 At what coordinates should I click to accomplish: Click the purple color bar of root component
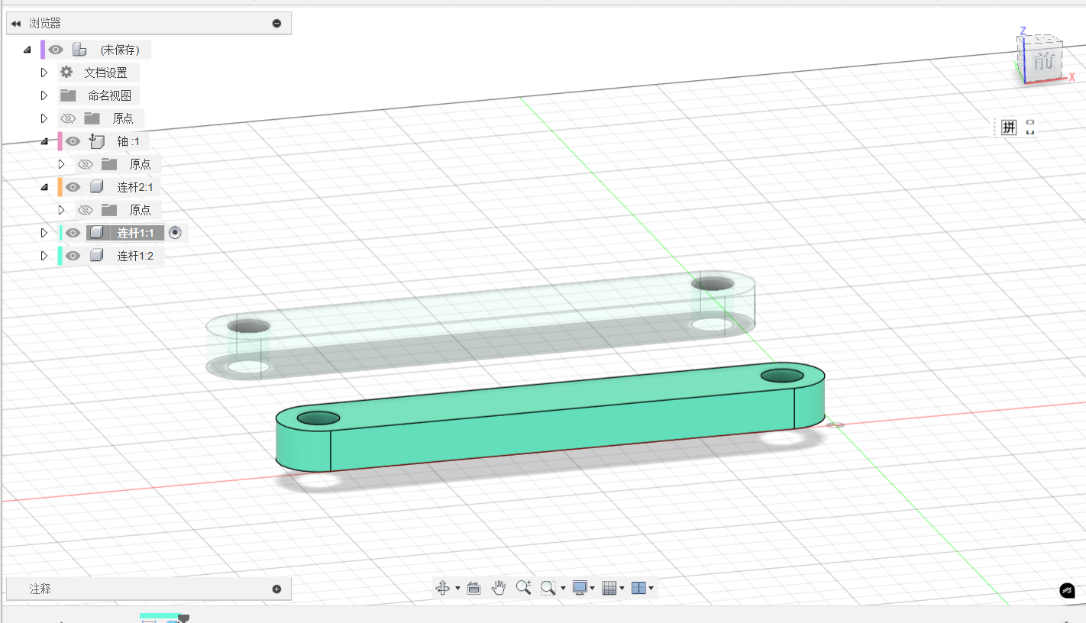(43, 50)
